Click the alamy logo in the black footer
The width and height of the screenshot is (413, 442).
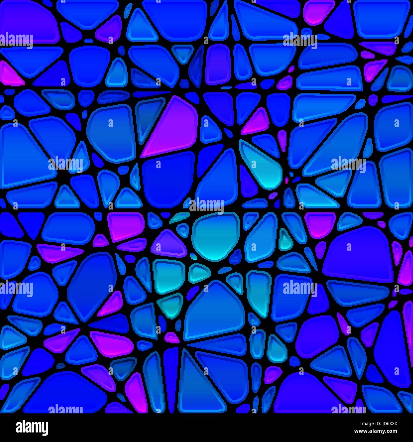[32, 428]
